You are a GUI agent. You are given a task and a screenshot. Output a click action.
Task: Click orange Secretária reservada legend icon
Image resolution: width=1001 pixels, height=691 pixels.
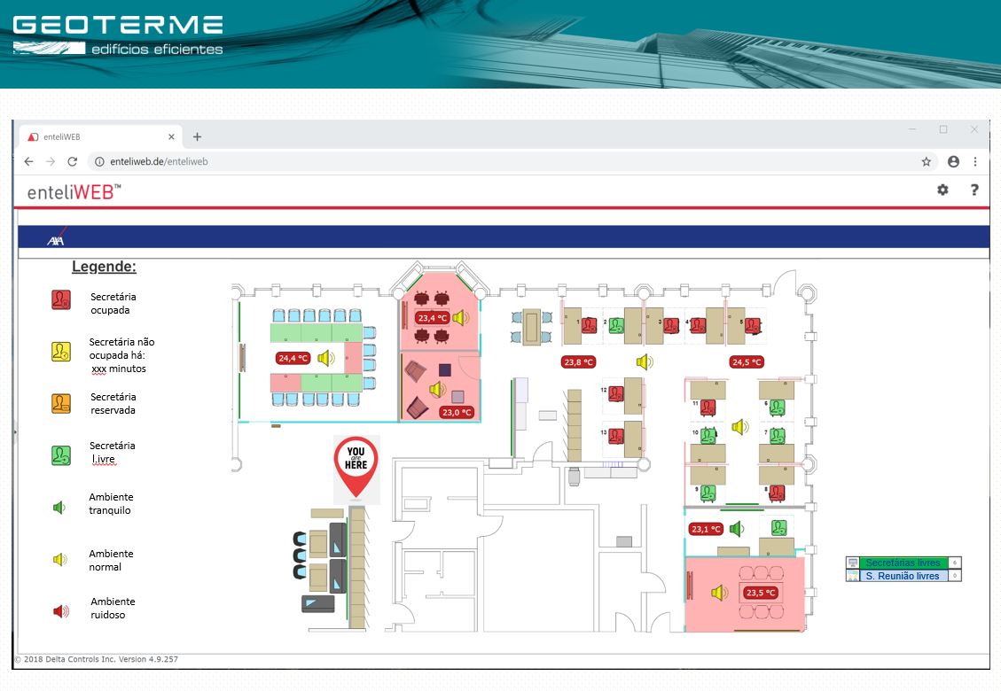[x=60, y=403]
